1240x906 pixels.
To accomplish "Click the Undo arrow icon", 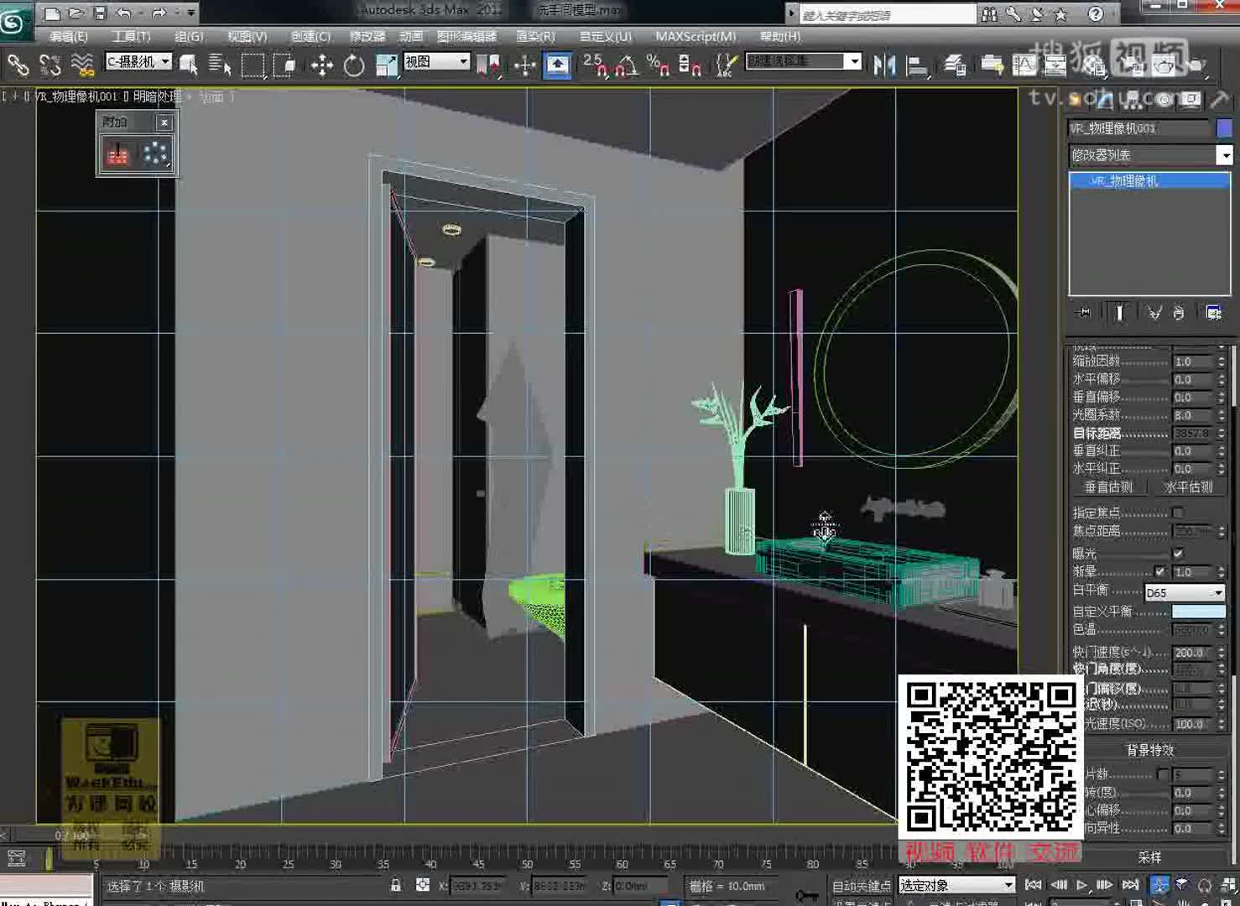I will pyautogui.click(x=122, y=13).
